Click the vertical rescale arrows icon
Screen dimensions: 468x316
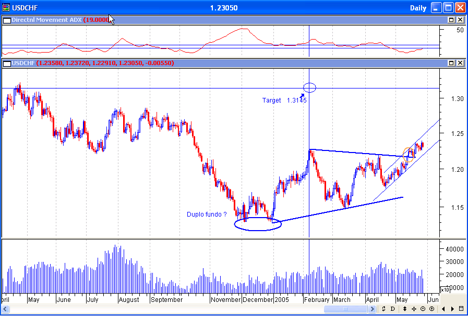click(x=405, y=309)
